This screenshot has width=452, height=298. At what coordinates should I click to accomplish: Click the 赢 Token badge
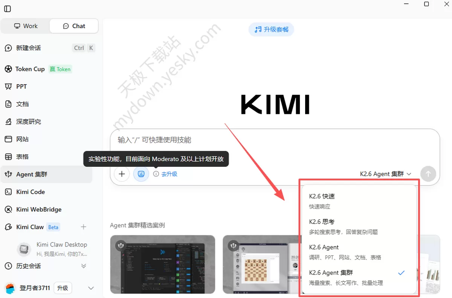coord(60,69)
